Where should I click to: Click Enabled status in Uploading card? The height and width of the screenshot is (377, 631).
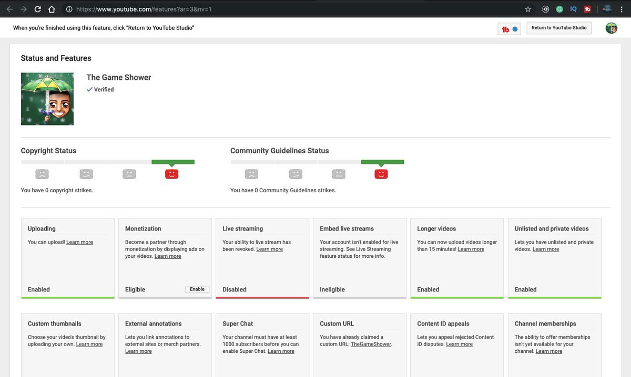pyautogui.click(x=39, y=289)
